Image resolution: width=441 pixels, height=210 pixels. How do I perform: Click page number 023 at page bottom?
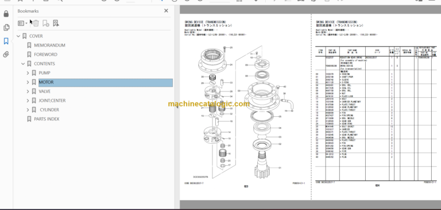pos(246,186)
